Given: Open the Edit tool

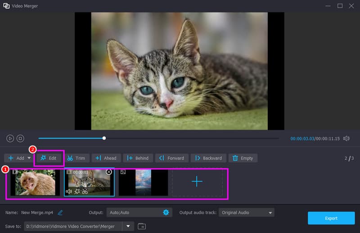Looking at the screenshot, I should [x=49, y=158].
